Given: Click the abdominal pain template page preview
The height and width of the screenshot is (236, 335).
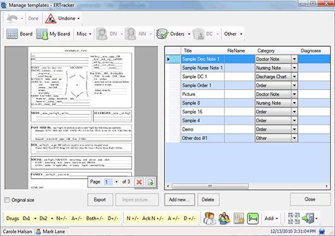Looking at the screenshot, I should 81,118.
